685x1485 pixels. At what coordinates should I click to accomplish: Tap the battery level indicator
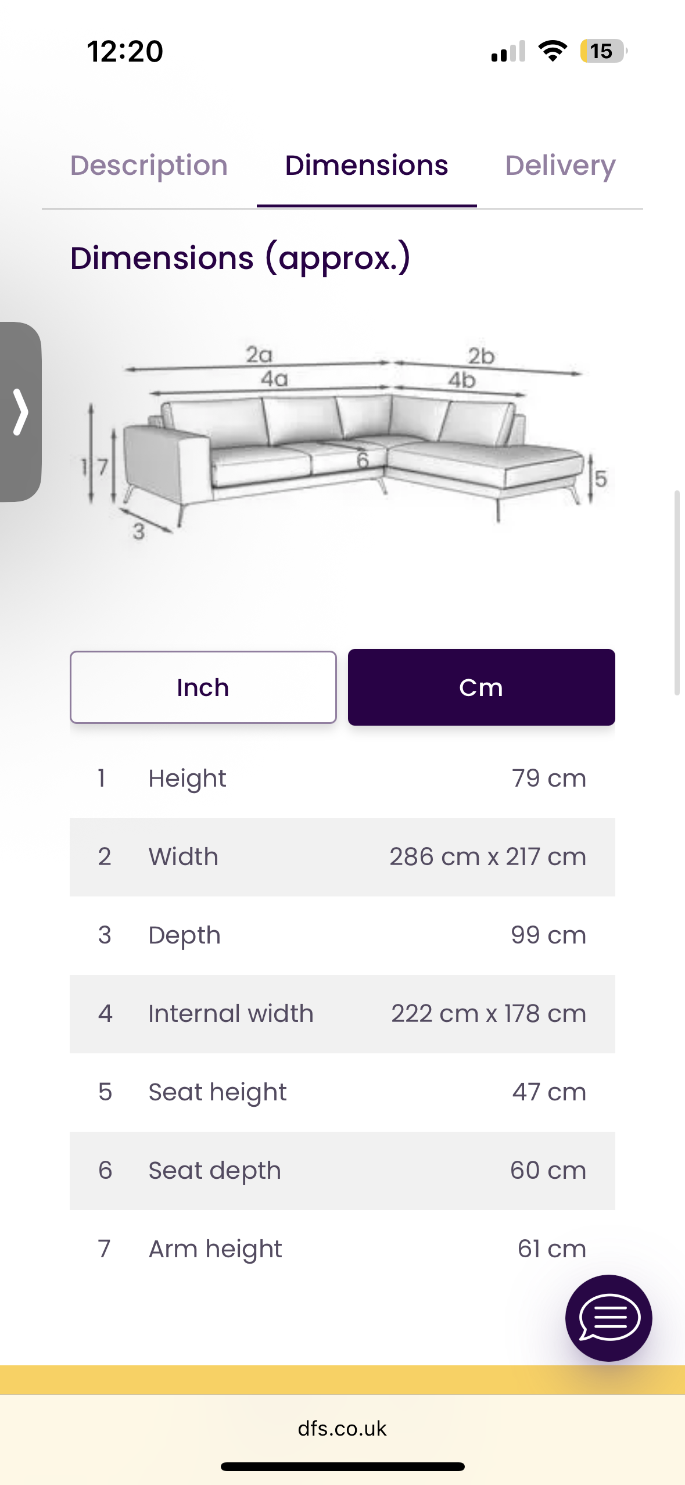coord(603,51)
